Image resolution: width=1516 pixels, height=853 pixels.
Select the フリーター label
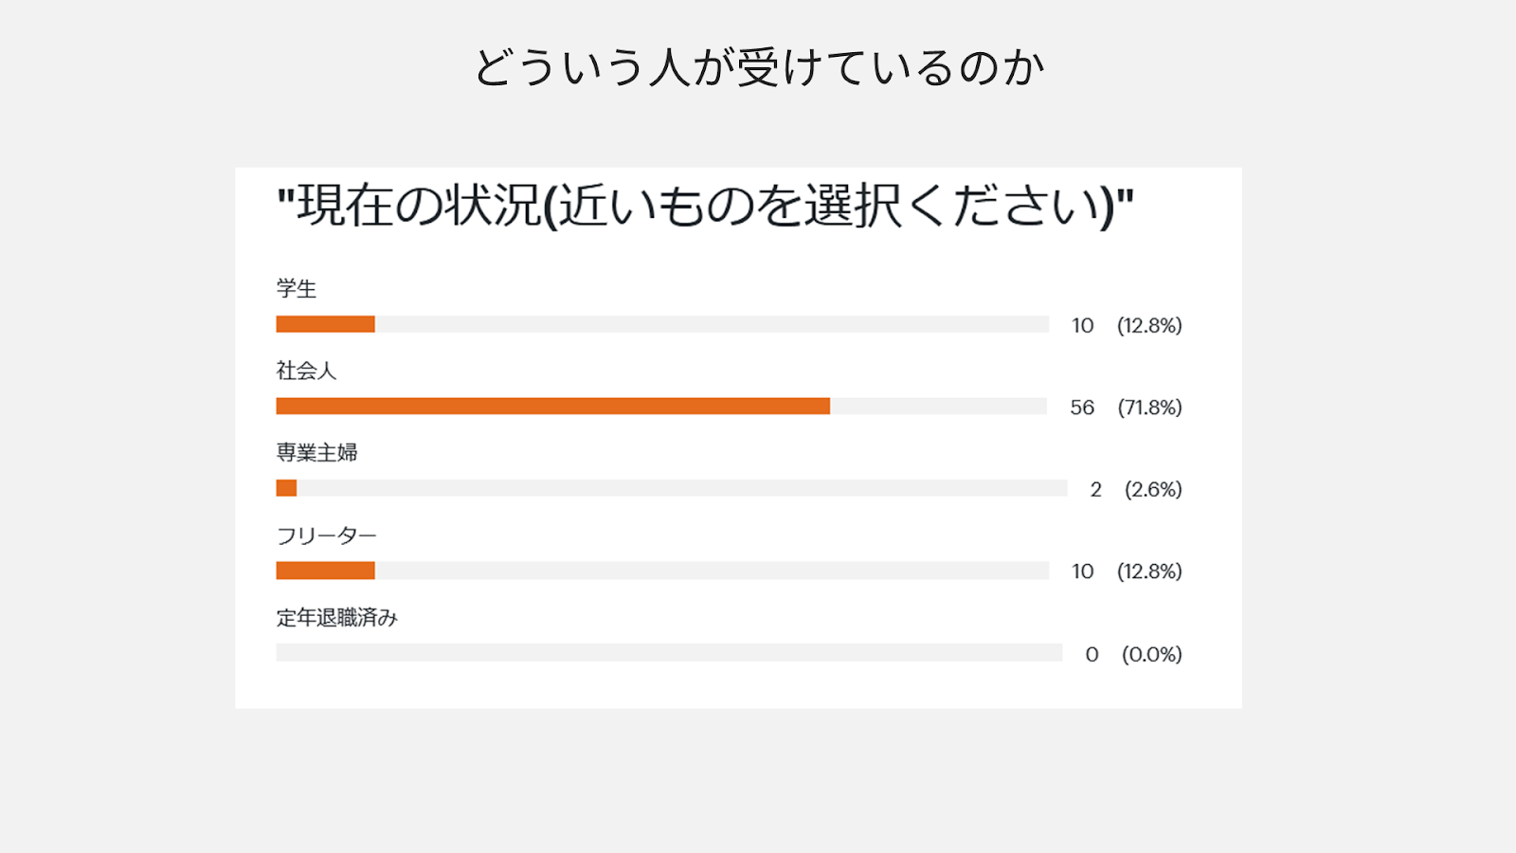(326, 535)
